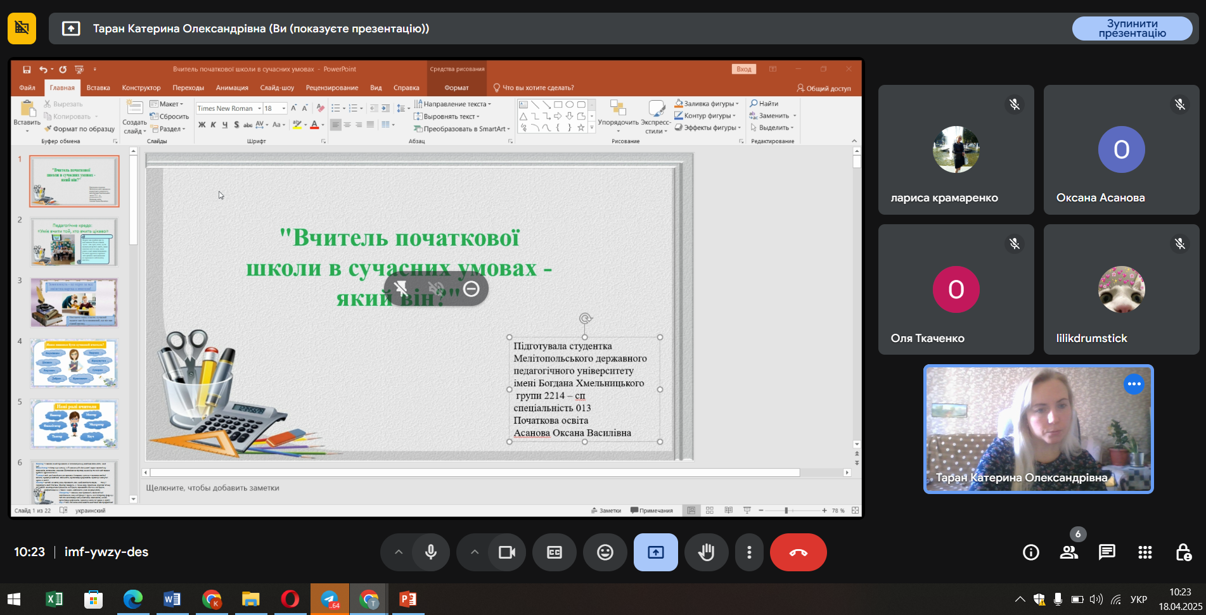1206x615 pixels.
Task: Switch to the Вставка ribbon tab
Action: [98, 88]
